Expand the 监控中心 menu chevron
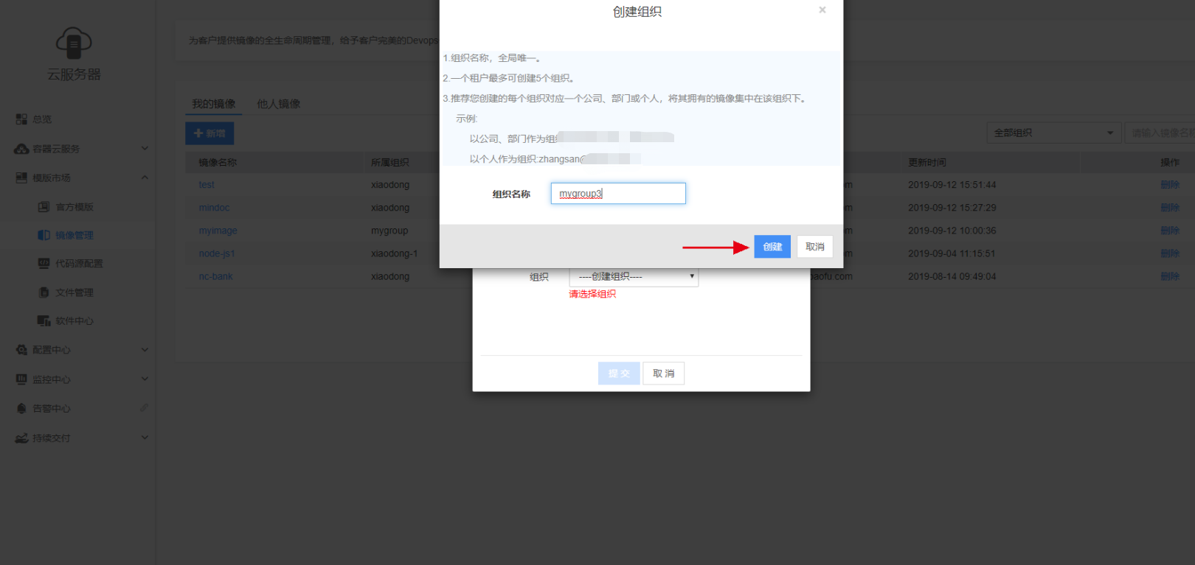Viewport: 1195px width, 565px height. point(145,379)
